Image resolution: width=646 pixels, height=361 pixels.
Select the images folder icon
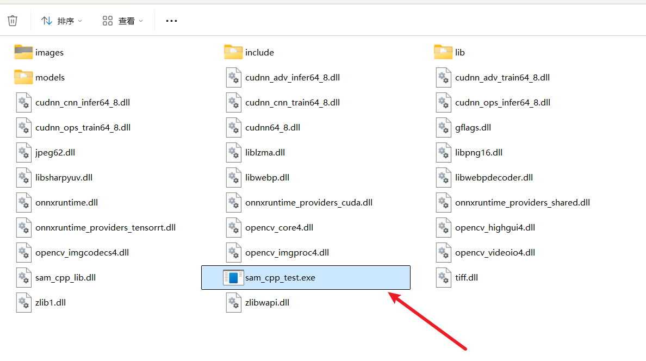coord(23,52)
